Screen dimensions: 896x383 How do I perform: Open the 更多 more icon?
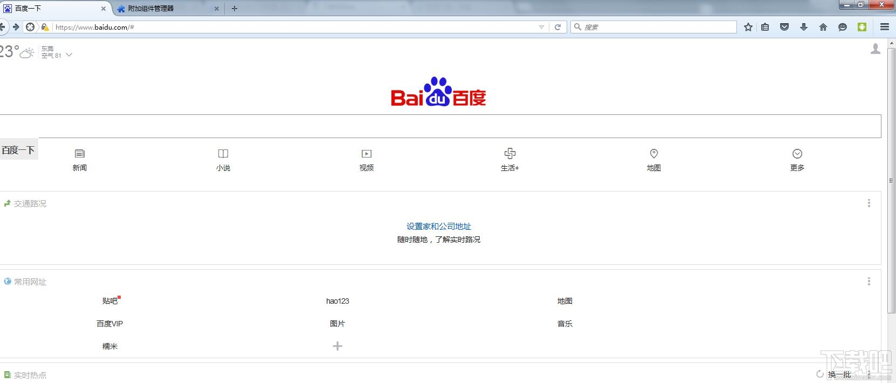797,154
